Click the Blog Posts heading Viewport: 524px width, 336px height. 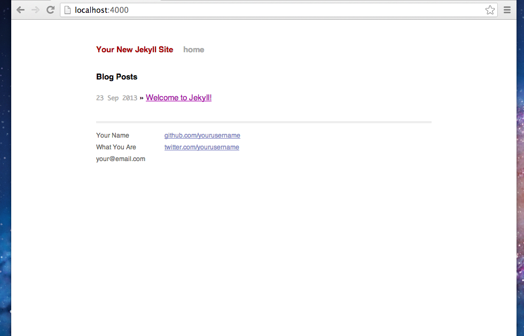[x=116, y=77]
